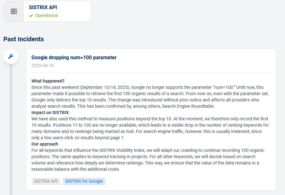This screenshot has height=195, width=285.
Task: Click the paragraph starting 'For all keywords'
Action: point(148,160)
